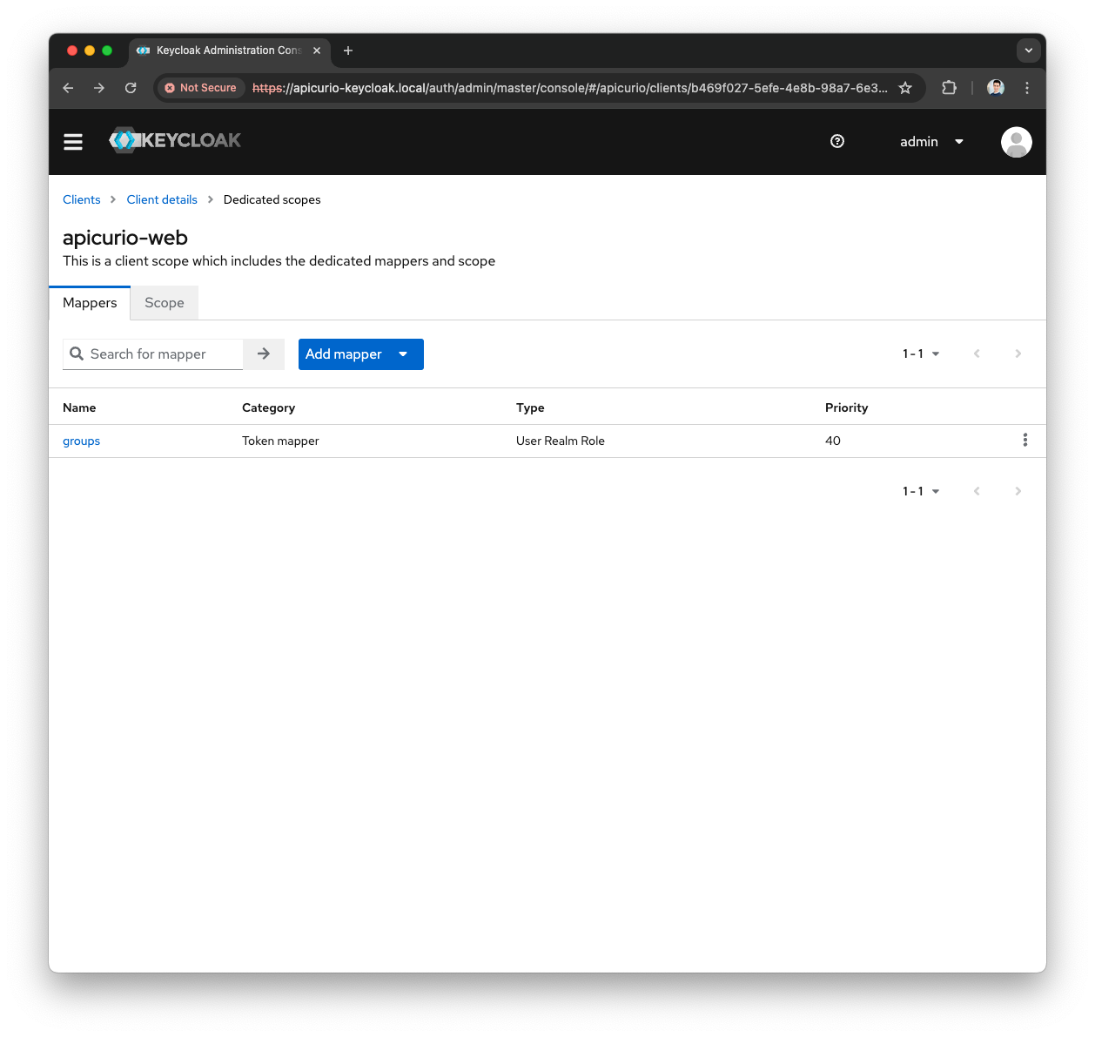Switch to the Scope tab
Image resolution: width=1095 pixels, height=1037 pixels.
[164, 302]
